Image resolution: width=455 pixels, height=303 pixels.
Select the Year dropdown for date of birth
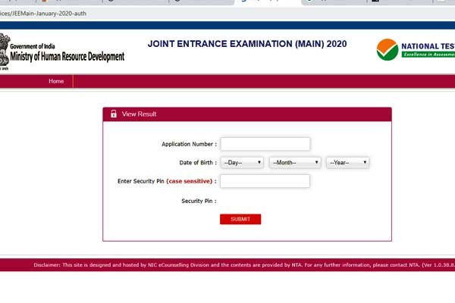(347, 162)
